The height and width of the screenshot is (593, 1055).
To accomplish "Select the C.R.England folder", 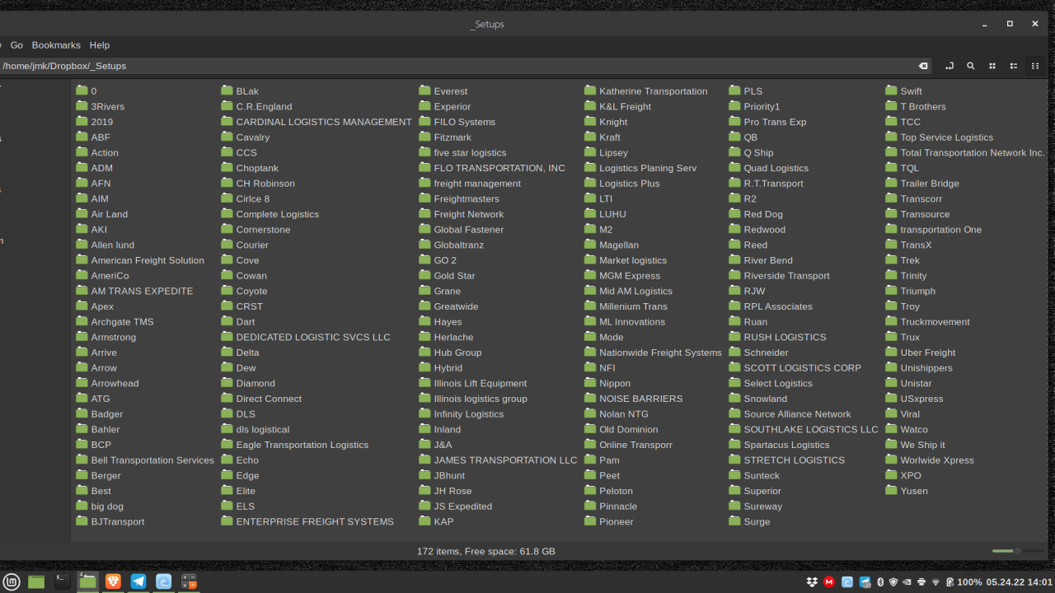I will (257, 106).
